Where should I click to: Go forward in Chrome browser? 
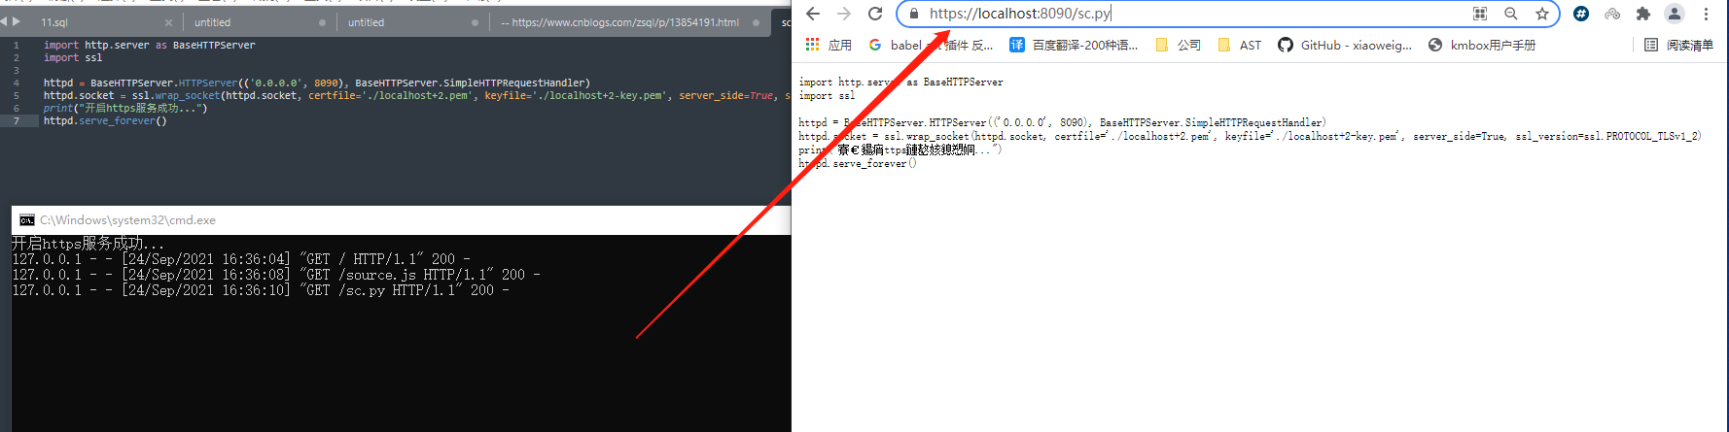point(844,14)
